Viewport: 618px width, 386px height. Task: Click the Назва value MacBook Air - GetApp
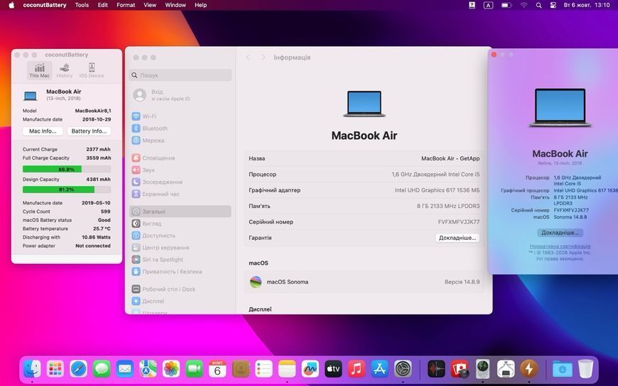[x=450, y=158]
